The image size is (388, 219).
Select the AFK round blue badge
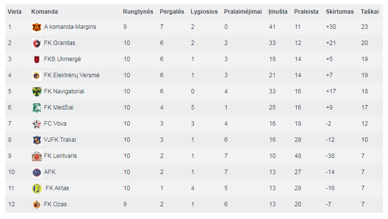(37, 172)
